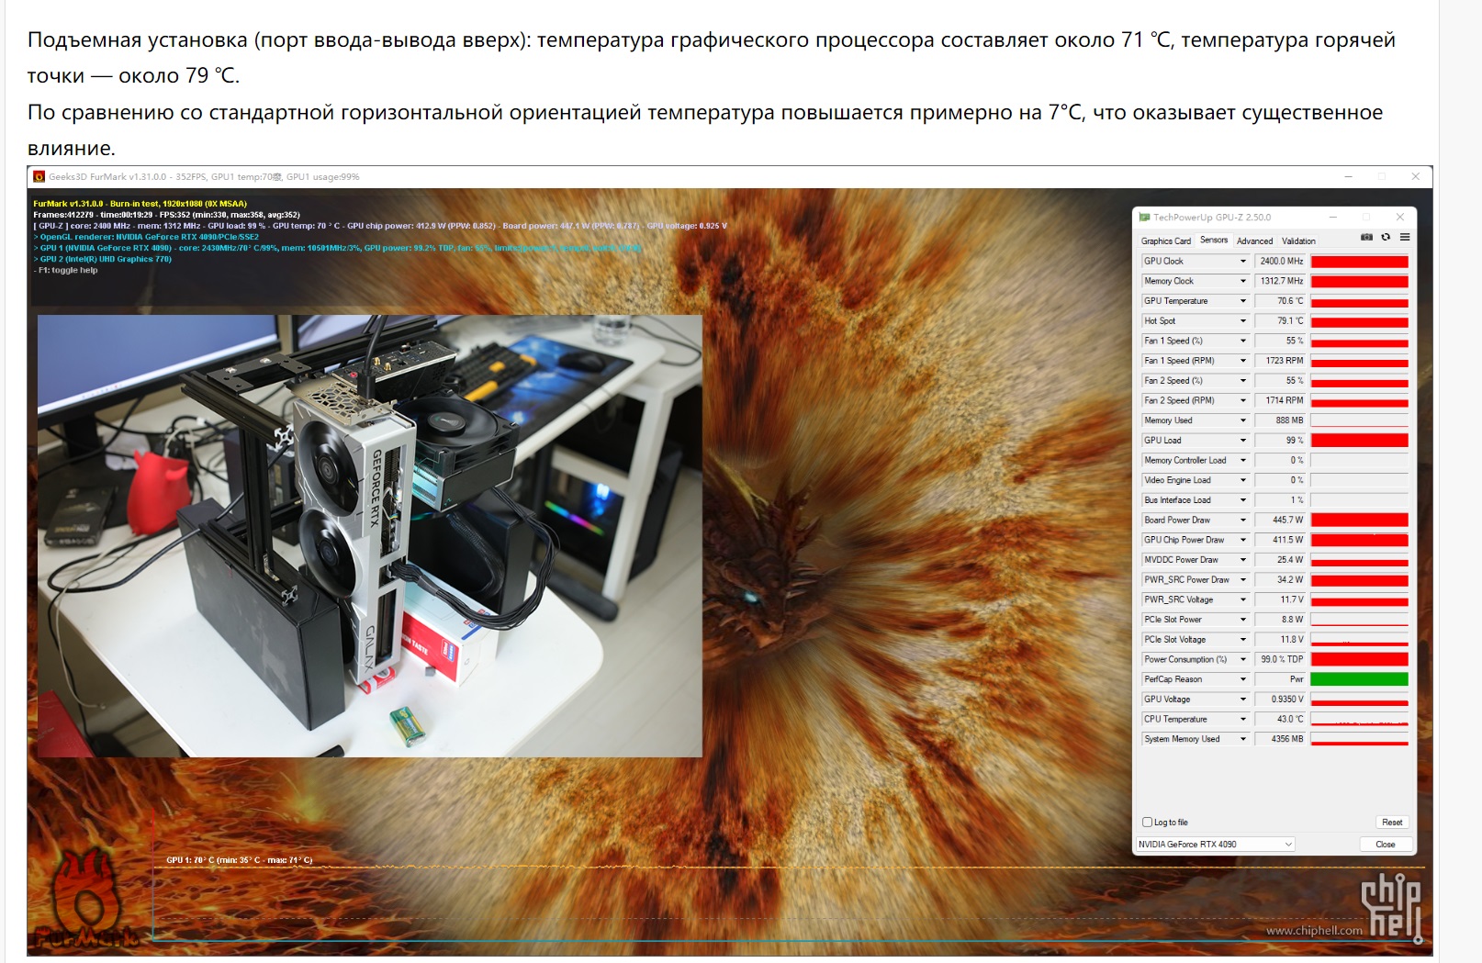Expand the Fan 1 Speed (%) dropdown arrow
The width and height of the screenshot is (1482, 963).
1243,341
